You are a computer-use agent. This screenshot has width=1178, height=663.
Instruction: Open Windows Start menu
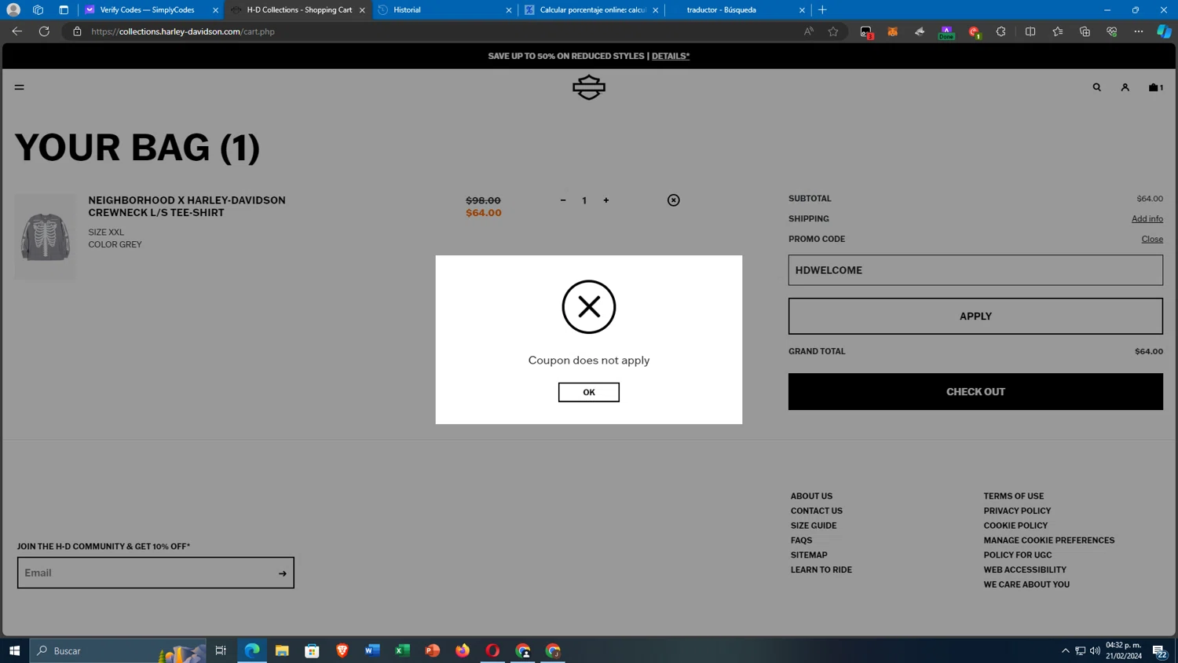click(x=14, y=650)
